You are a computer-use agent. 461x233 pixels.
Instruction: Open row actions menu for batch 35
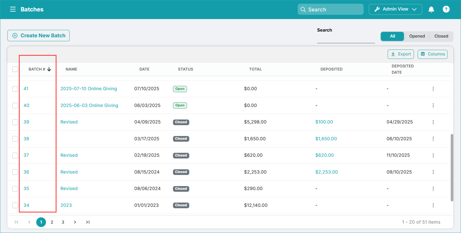(433, 189)
